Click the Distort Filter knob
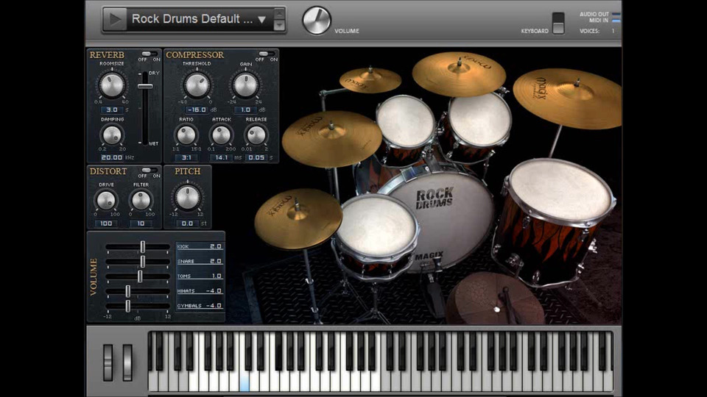This screenshot has height=397, width=707. click(x=141, y=200)
